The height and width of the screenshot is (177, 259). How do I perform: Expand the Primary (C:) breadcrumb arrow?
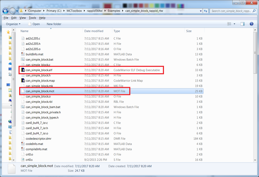[64, 11]
